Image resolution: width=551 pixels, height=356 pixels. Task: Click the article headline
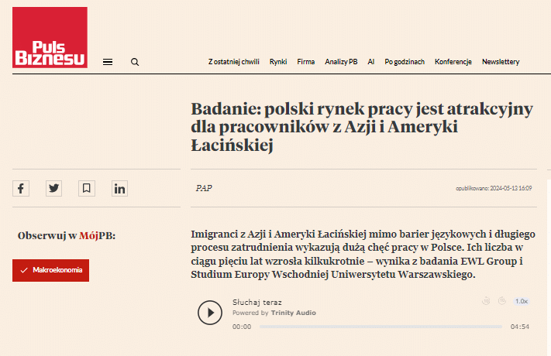coord(362,127)
